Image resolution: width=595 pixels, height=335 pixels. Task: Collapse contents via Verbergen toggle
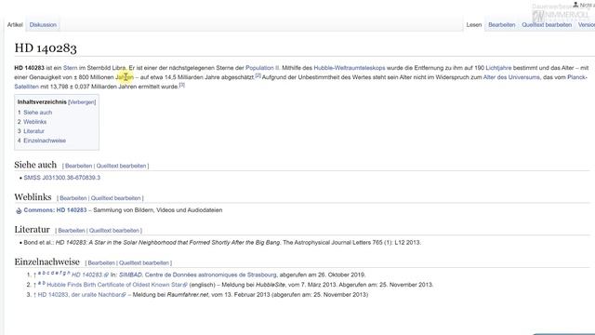point(82,101)
